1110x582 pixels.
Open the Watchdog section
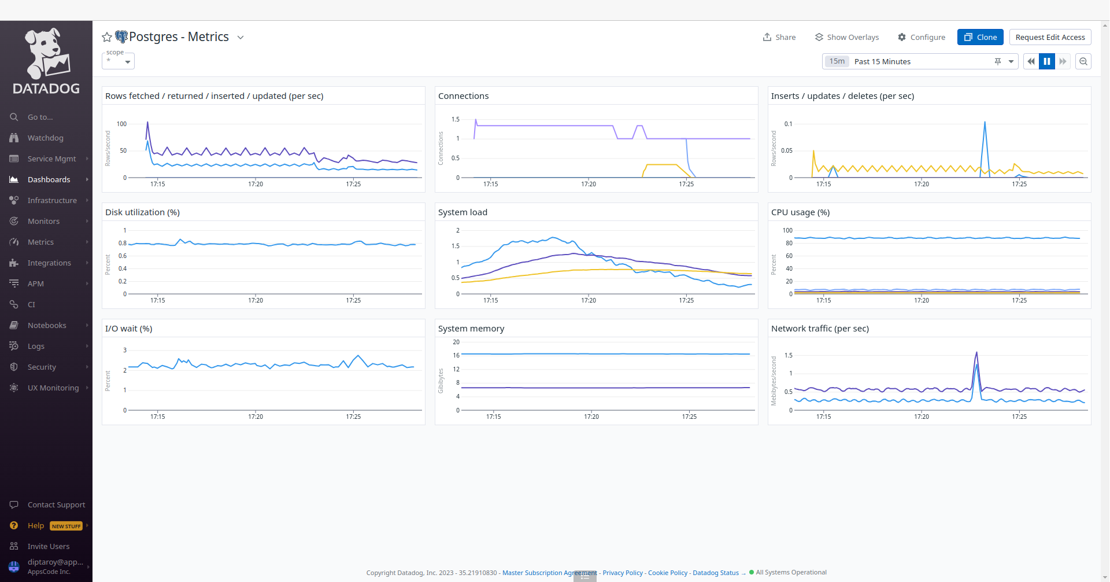point(14,138)
